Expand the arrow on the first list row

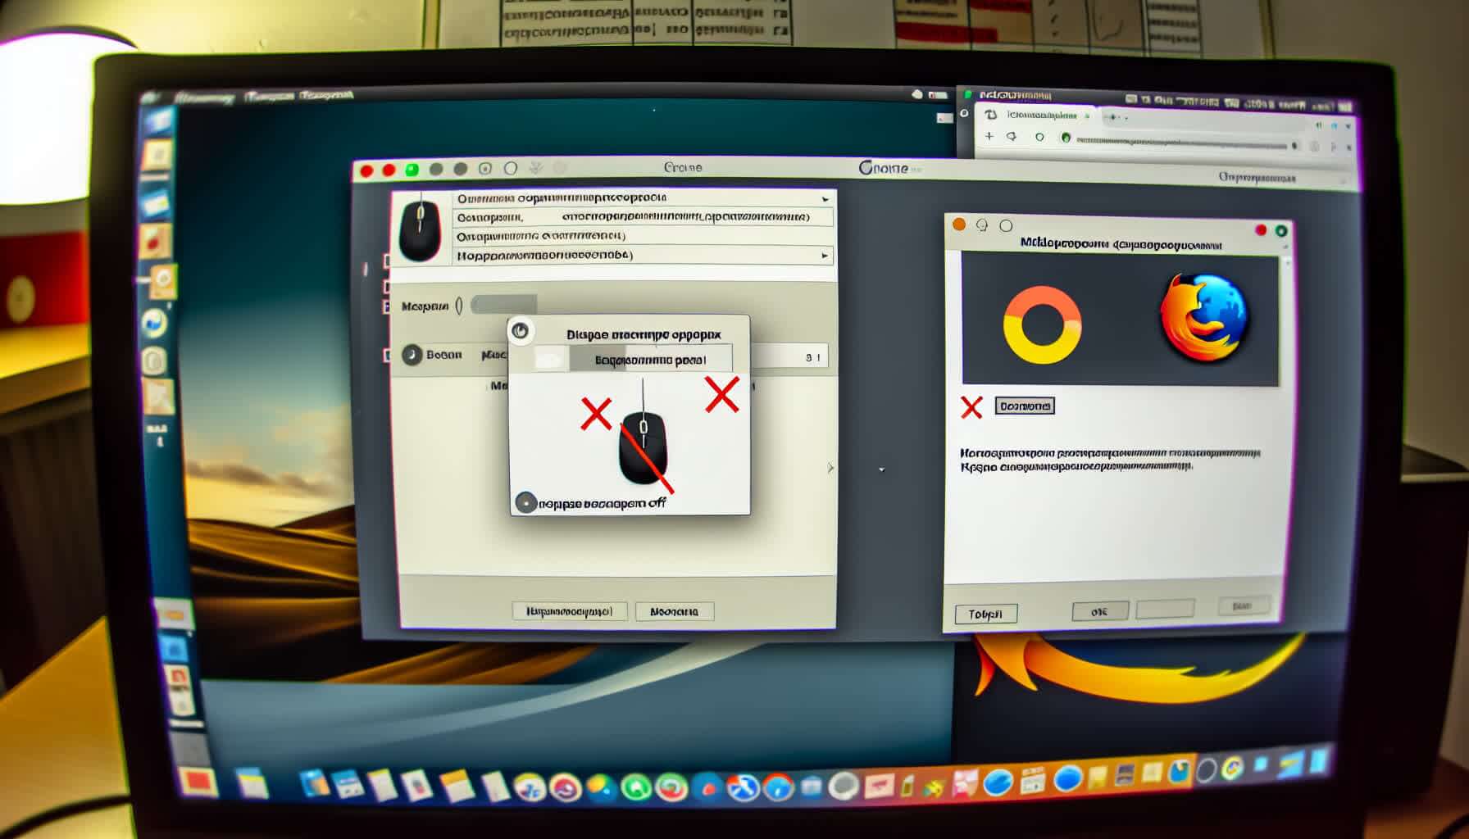825,199
